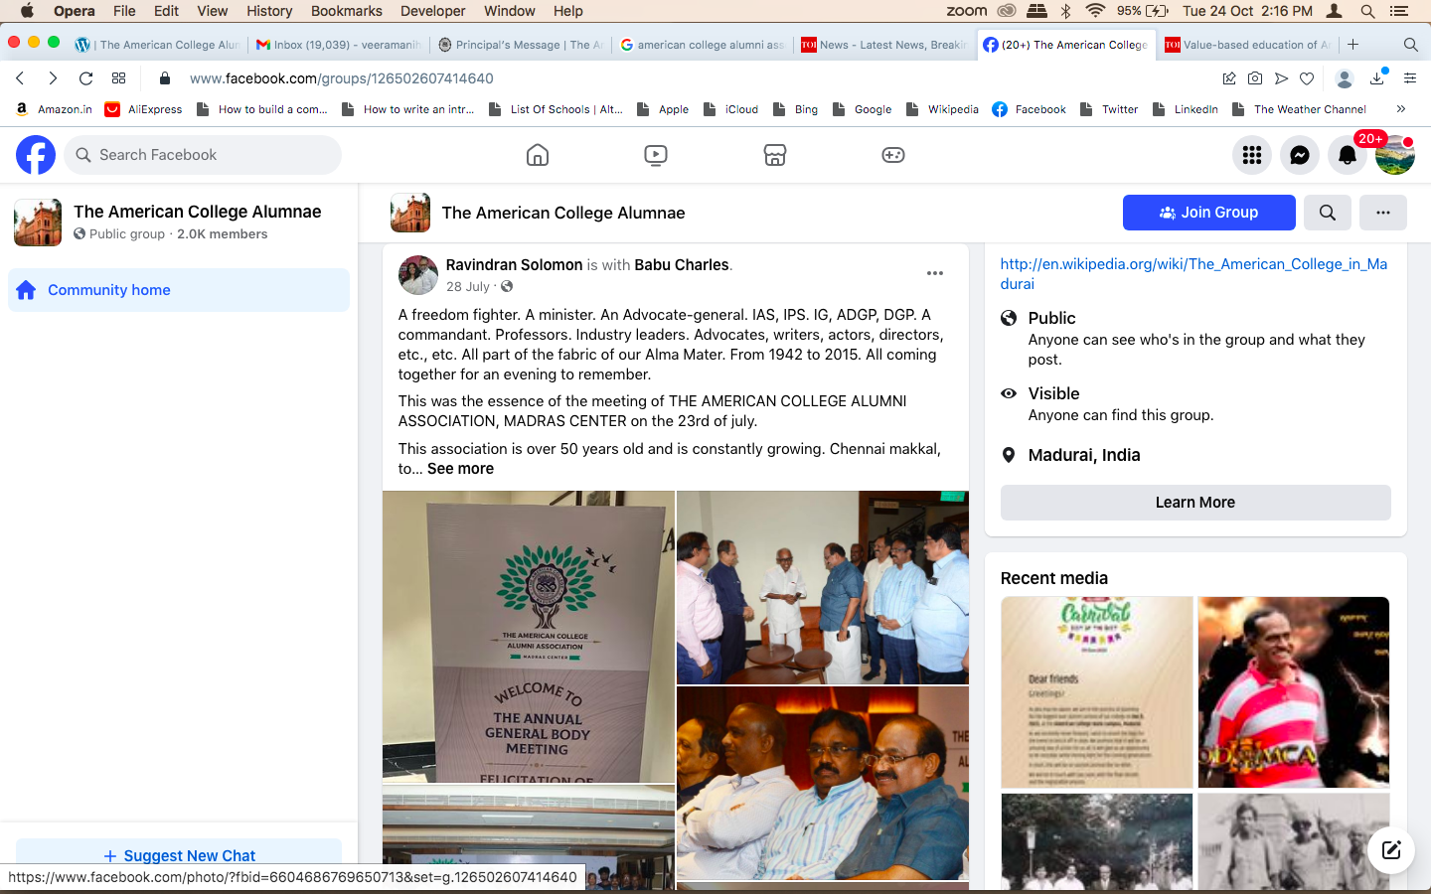Click the Join Group button
Screen dimensions: 1431x894
coord(1208,213)
